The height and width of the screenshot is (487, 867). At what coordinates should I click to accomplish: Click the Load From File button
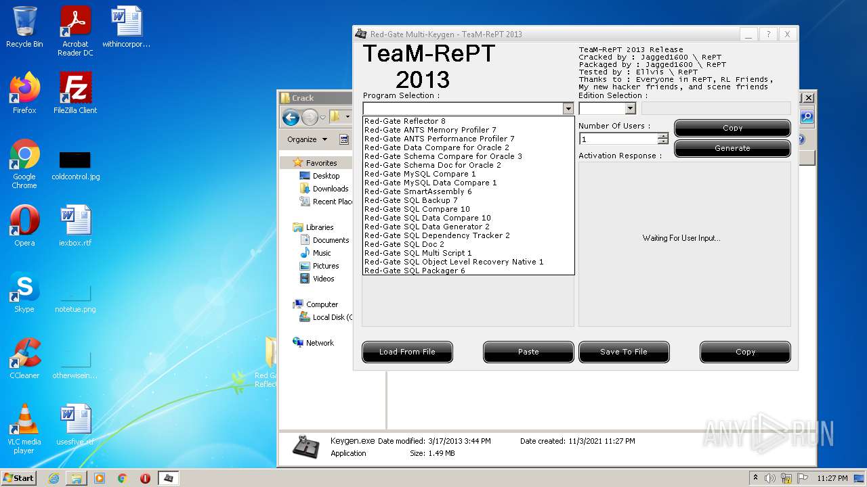pos(407,352)
